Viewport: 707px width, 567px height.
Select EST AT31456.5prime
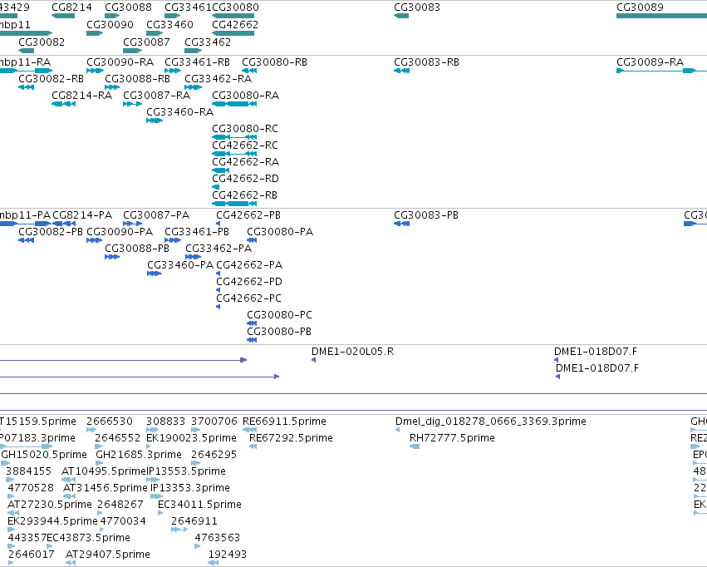point(106,488)
